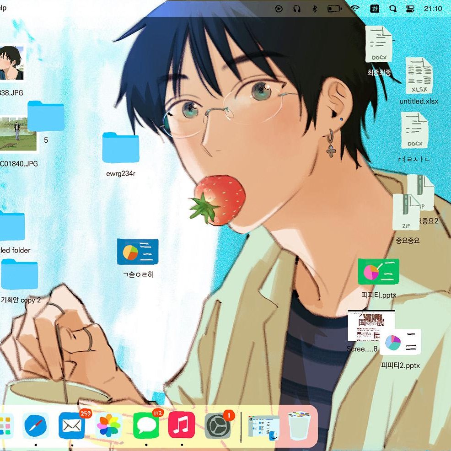Launch Safari from the Dock
This screenshot has height=451, width=451.
pos(35,426)
